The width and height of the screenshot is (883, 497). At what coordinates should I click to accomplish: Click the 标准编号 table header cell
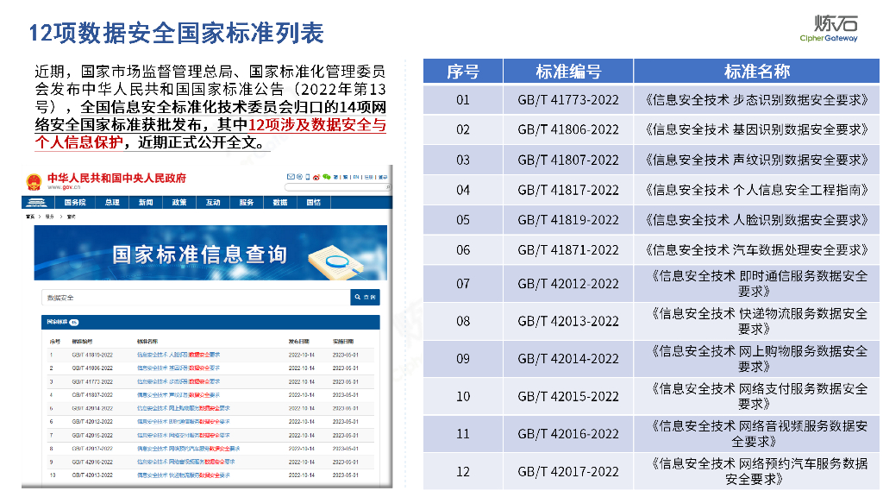coord(567,72)
